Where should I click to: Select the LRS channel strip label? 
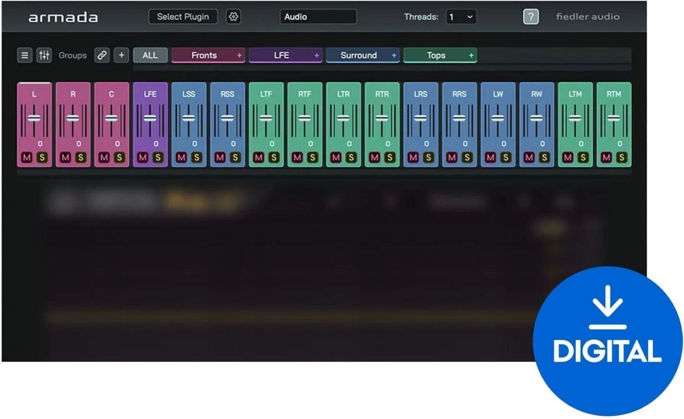pos(420,94)
